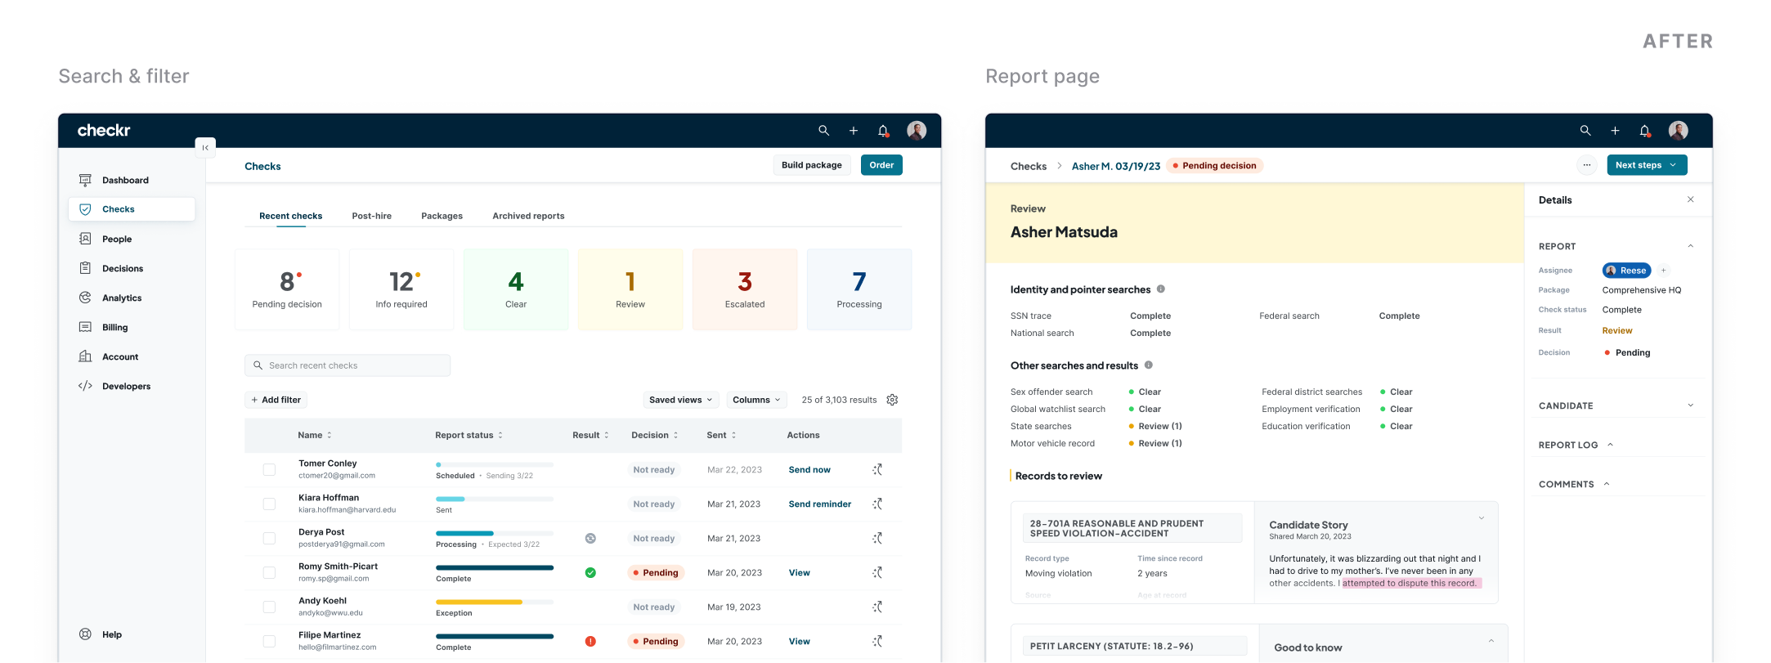Image resolution: width=1771 pixels, height=663 pixels.
Task: Select the Tomer Conley row checkbox
Action: (269, 470)
